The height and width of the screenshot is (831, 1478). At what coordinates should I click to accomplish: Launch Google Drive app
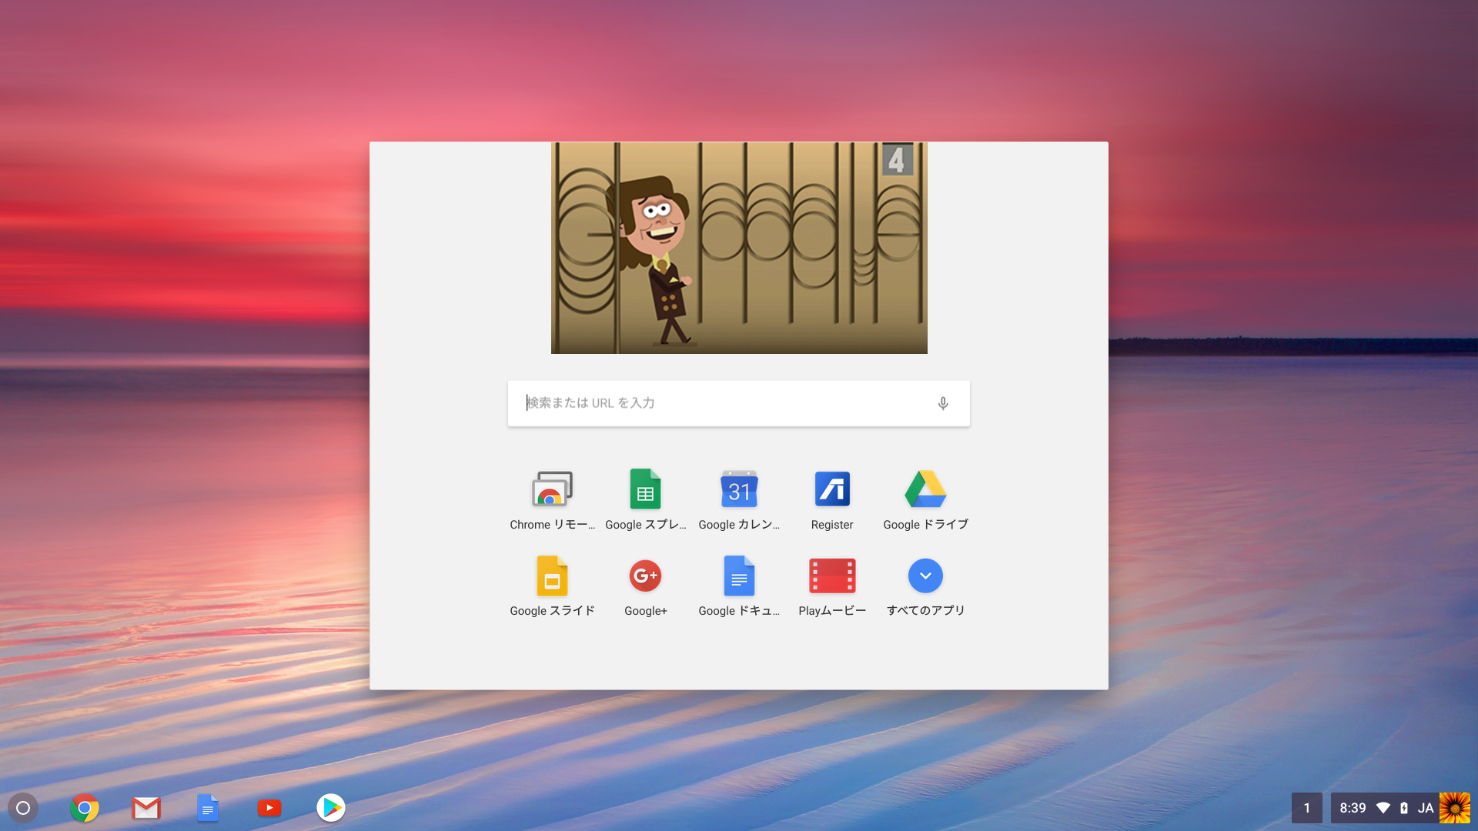925,490
